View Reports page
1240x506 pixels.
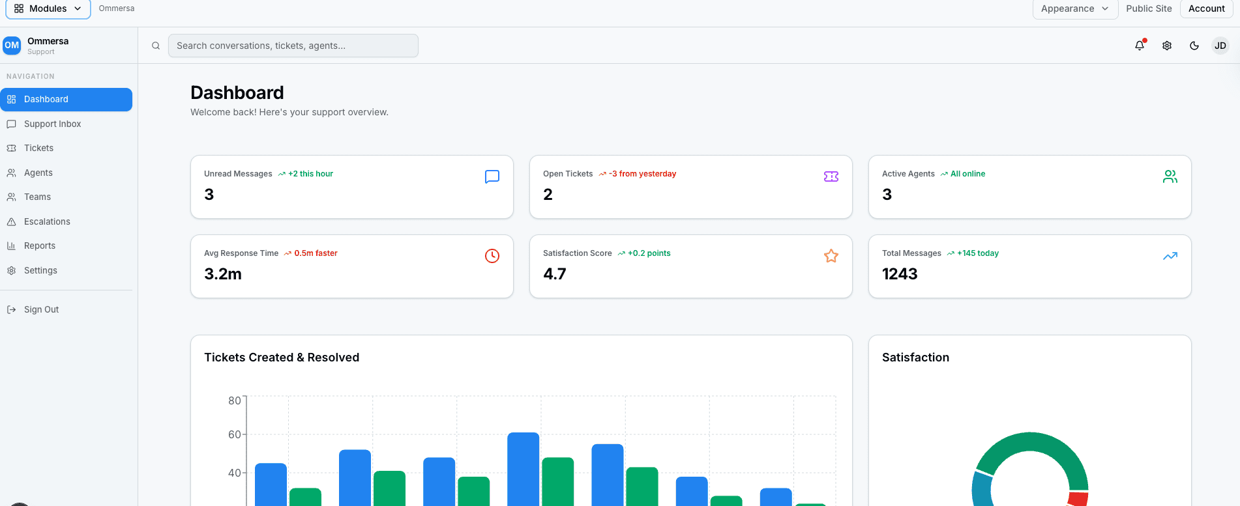(66, 246)
